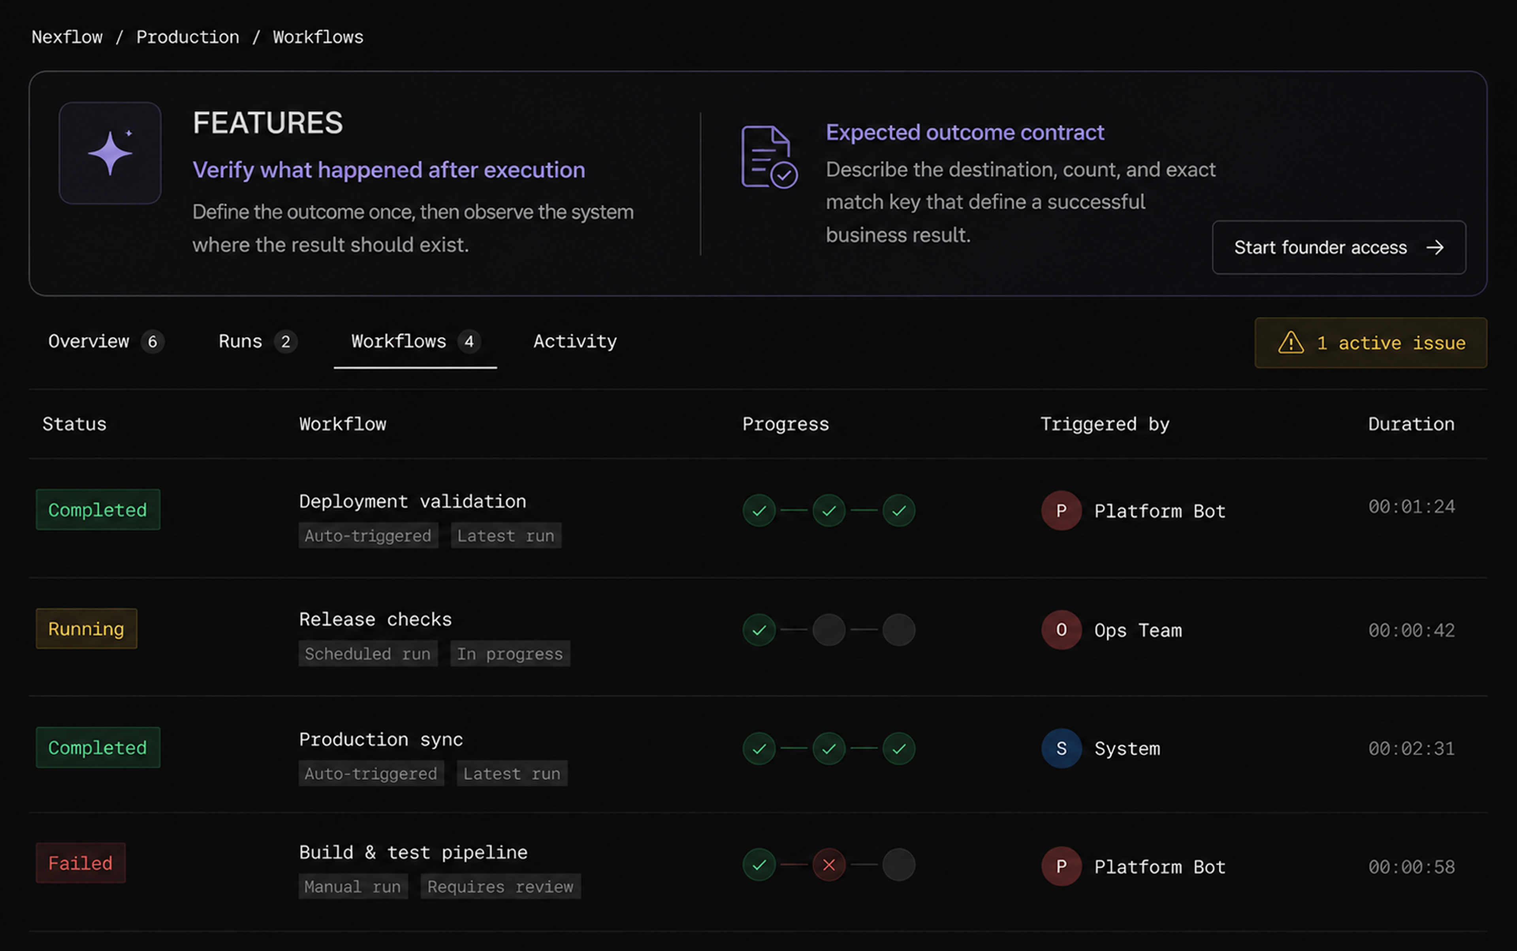Click the Ops Team name
This screenshot has height=951, width=1517.
pyautogui.click(x=1138, y=630)
